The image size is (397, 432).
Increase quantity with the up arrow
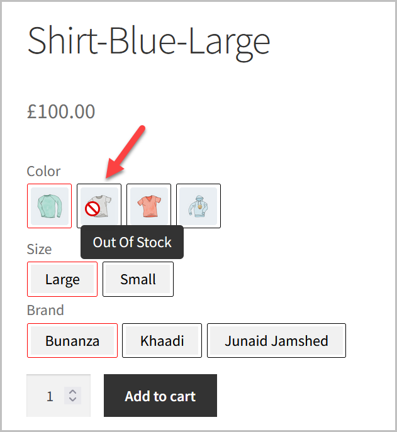73,392
